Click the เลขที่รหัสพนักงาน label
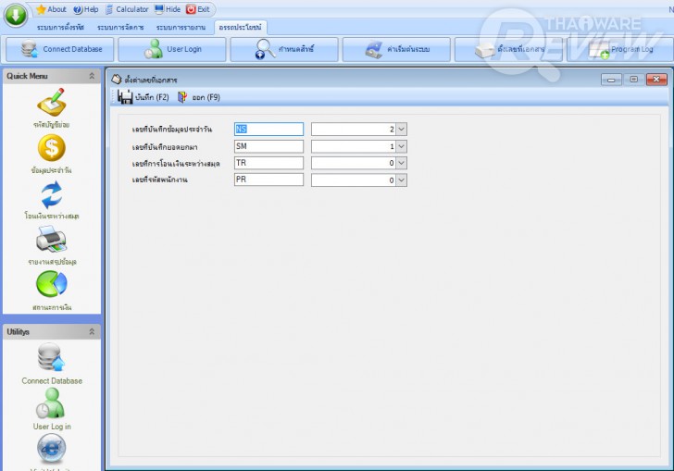Viewport: 674px width, 471px height. pyautogui.click(x=159, y=180)
